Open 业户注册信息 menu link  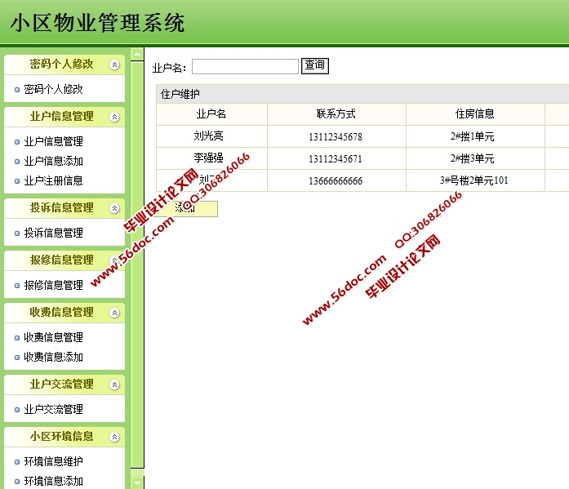point(53,180)
